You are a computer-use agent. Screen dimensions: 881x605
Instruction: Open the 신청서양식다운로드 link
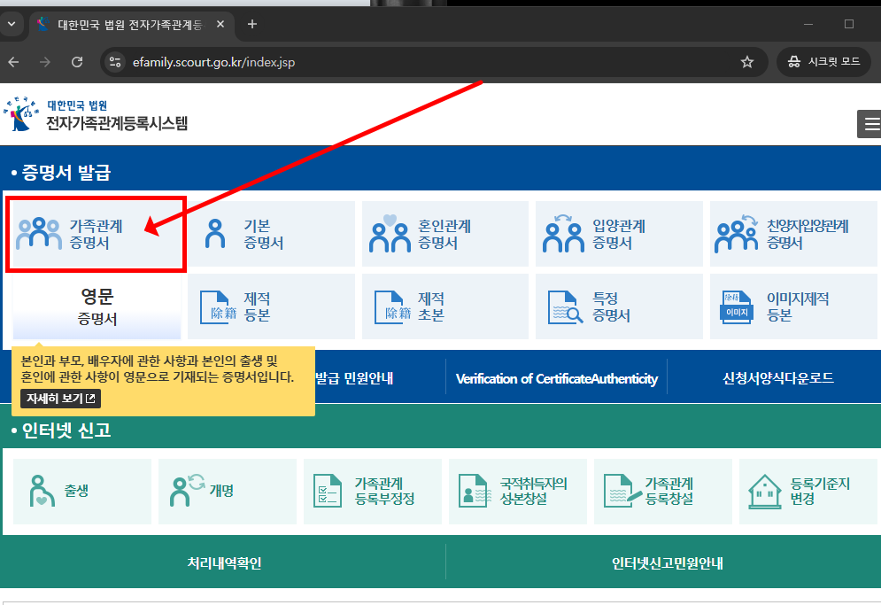pyautogui.click(x=777, y=378)
